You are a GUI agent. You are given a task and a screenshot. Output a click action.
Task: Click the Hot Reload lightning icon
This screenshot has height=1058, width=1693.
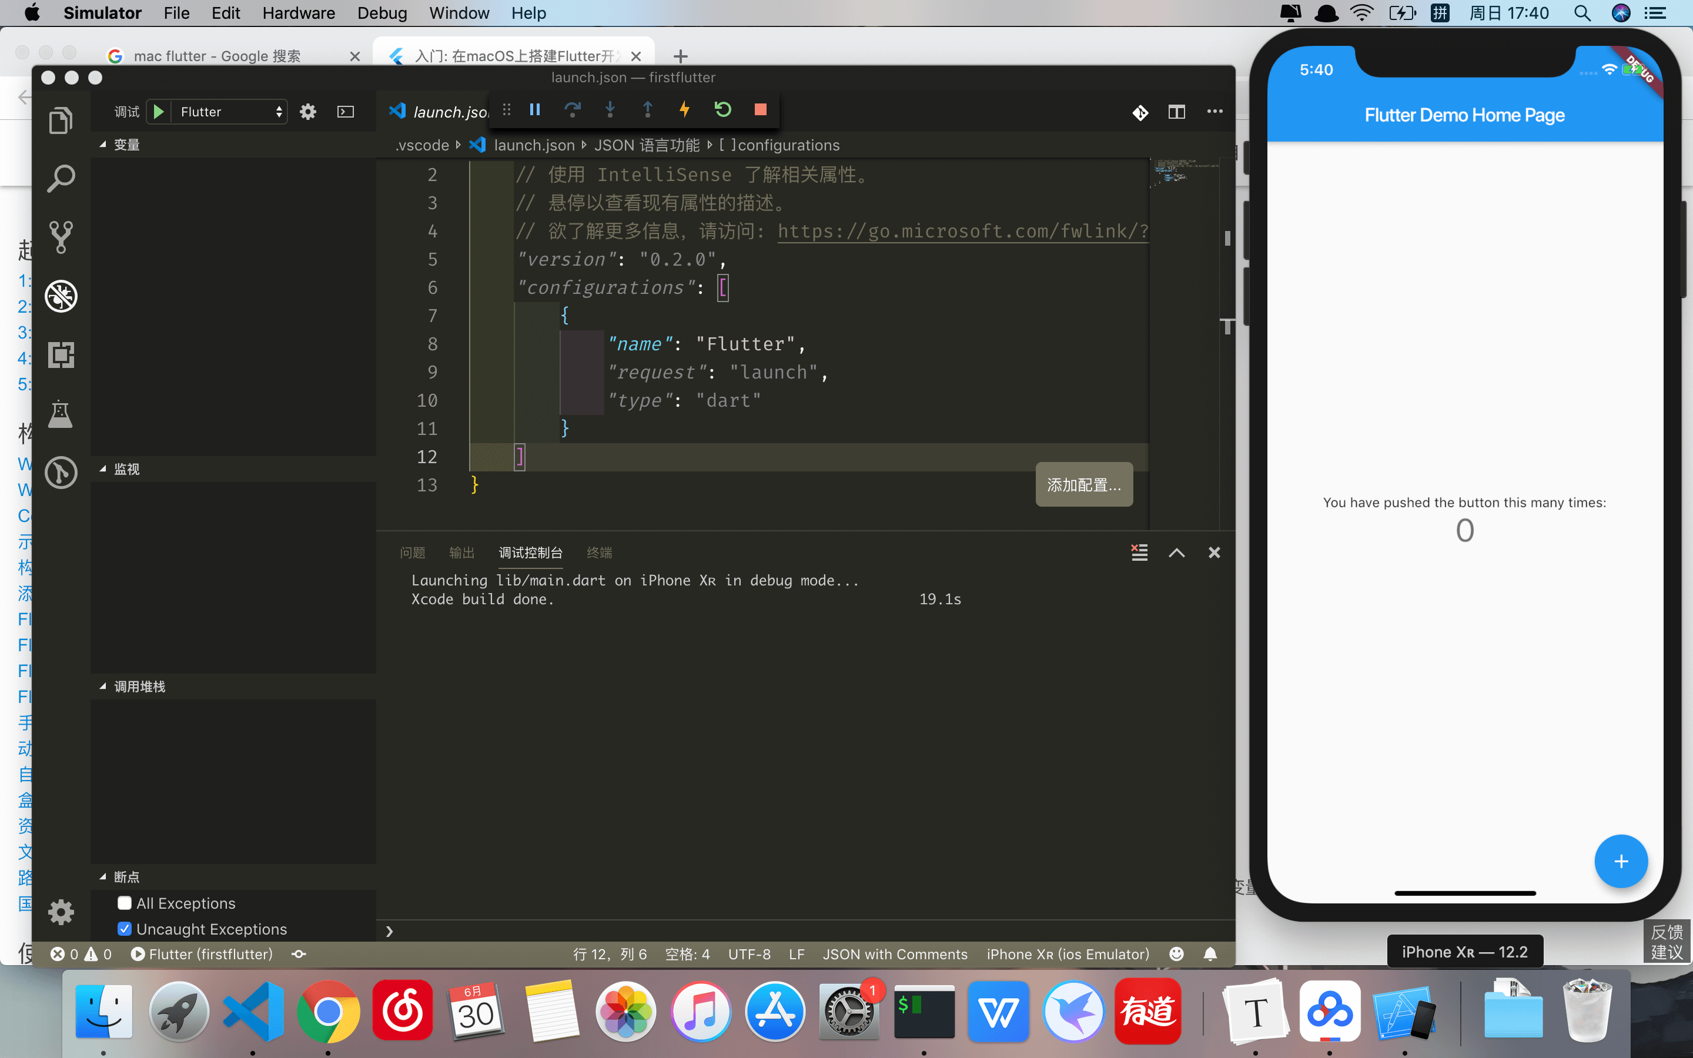pos(685,110)
